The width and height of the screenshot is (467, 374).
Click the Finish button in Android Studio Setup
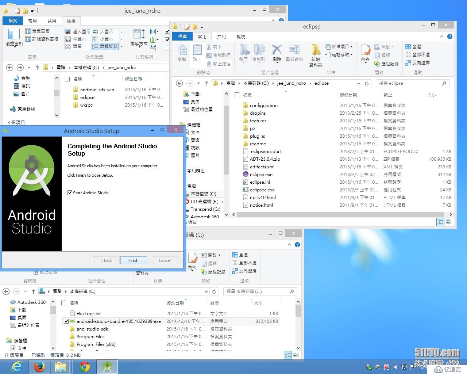133,260
